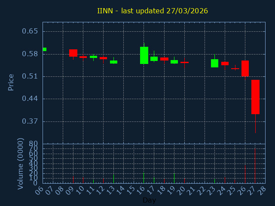Click the red candlestick on day 24

[225, 64]
